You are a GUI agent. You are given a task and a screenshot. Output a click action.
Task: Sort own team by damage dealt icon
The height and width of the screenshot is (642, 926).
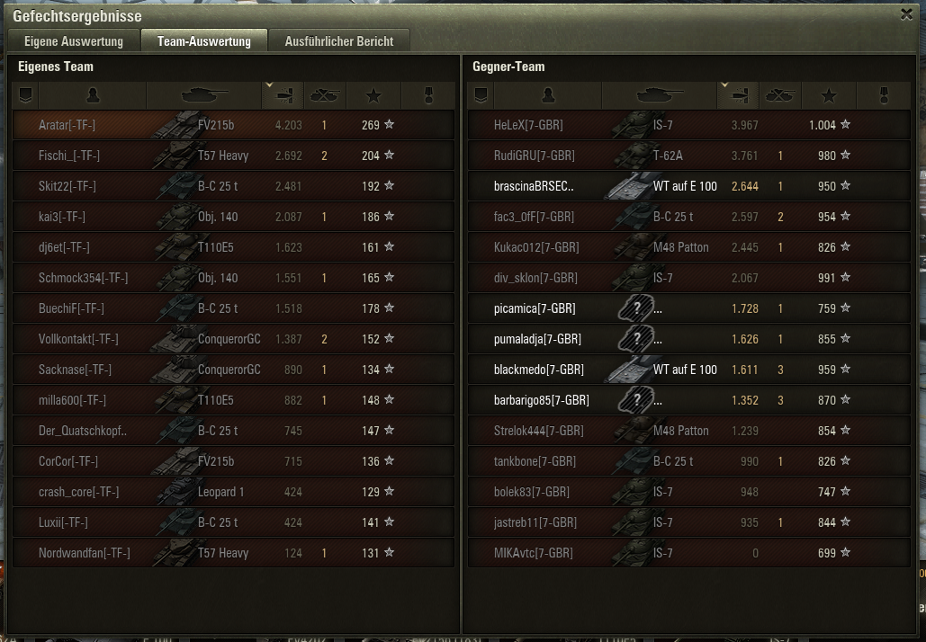[x=283, y=95]
